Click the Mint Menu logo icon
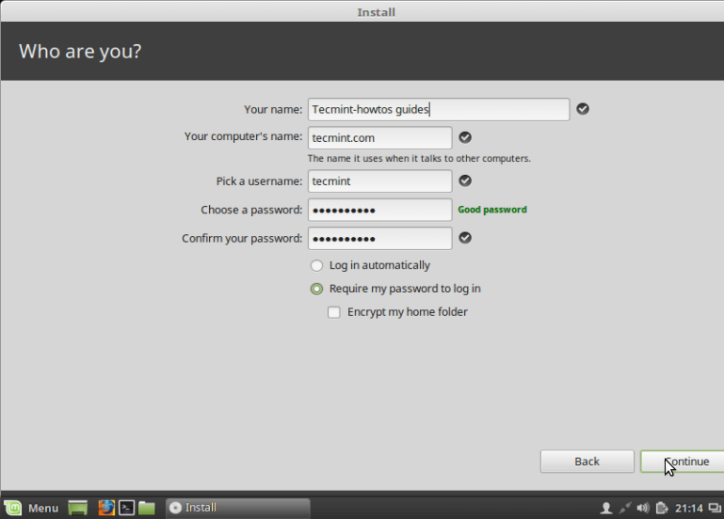Image resolution: width=724 pixels, height=519 pixels. (13, 508)
